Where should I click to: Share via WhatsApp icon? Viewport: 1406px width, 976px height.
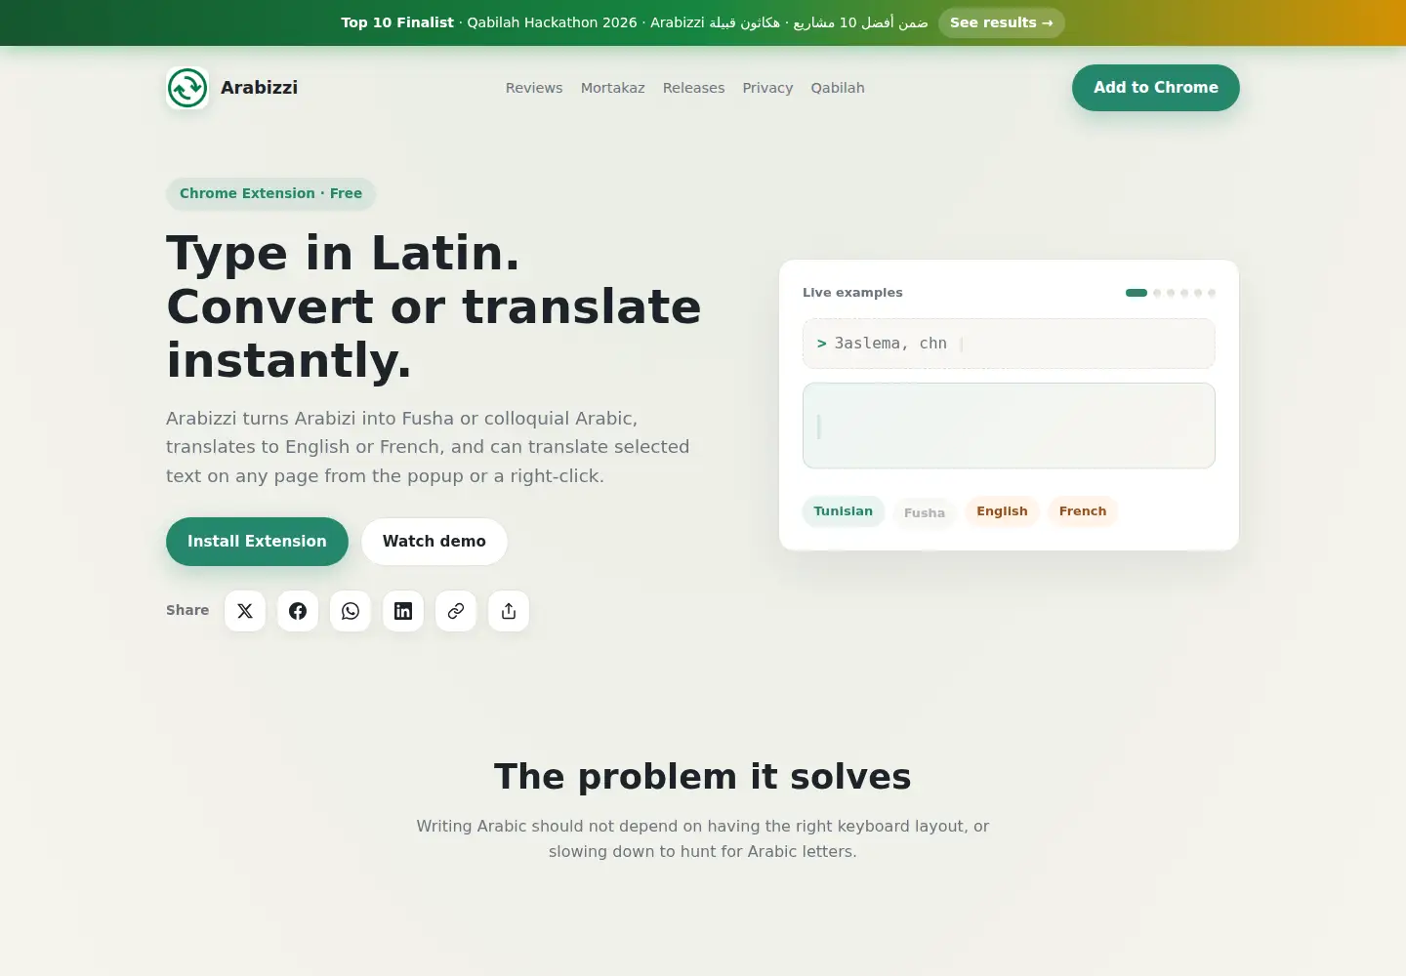(x=351, y=611)
